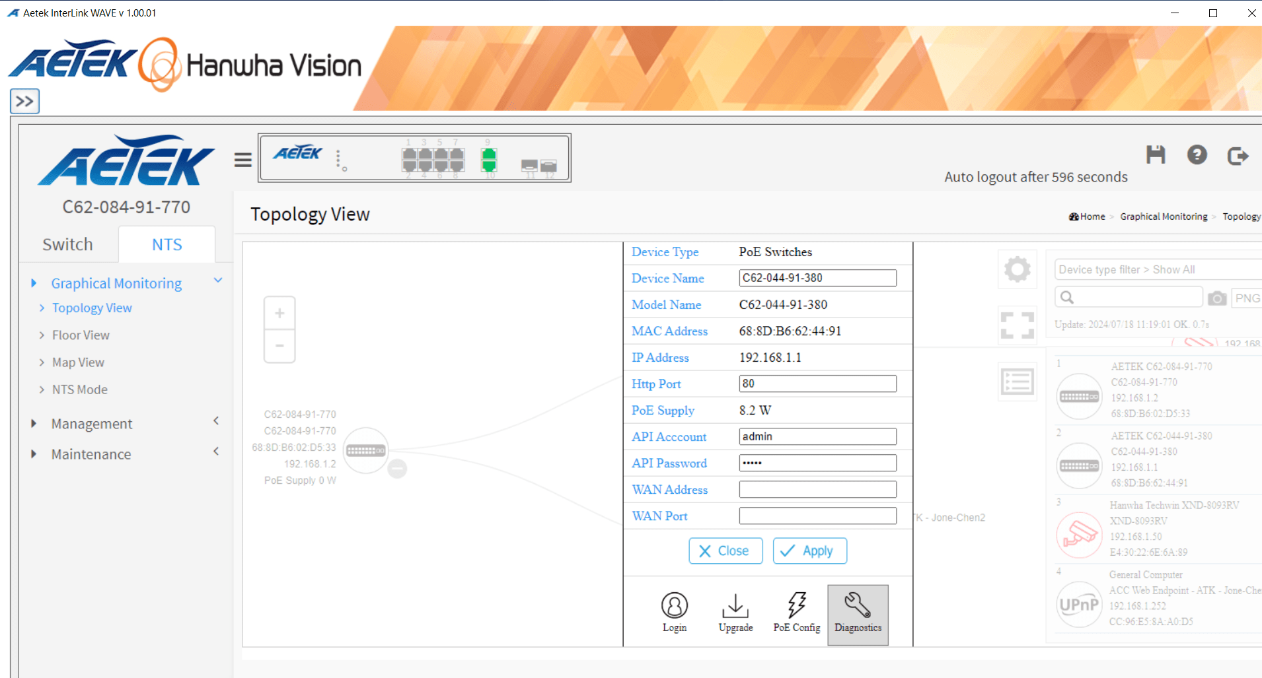1262x678 pixels.
Task: Expand the Maintenance menu
Action: click(x=91, y=454)
